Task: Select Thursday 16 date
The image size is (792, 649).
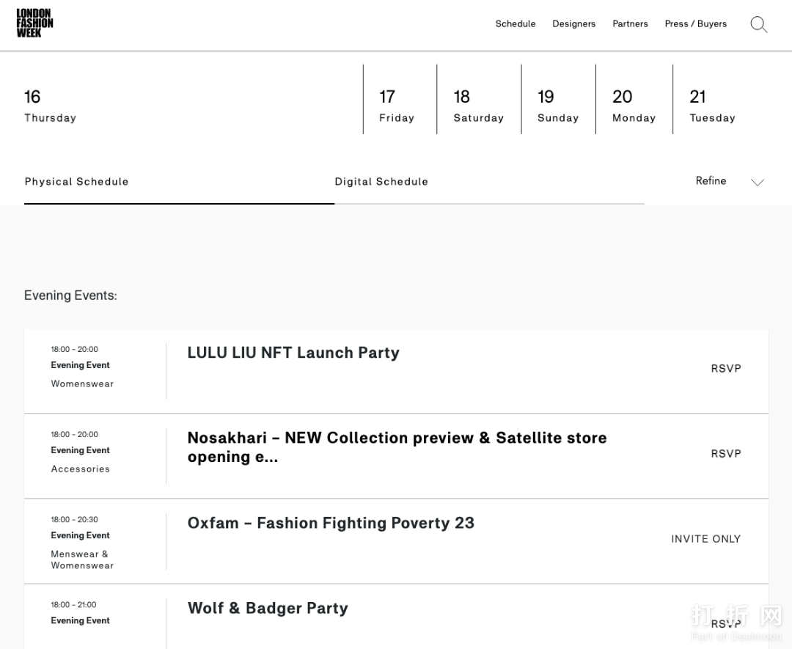Action: pyautogui.click(x=50, y=106)
